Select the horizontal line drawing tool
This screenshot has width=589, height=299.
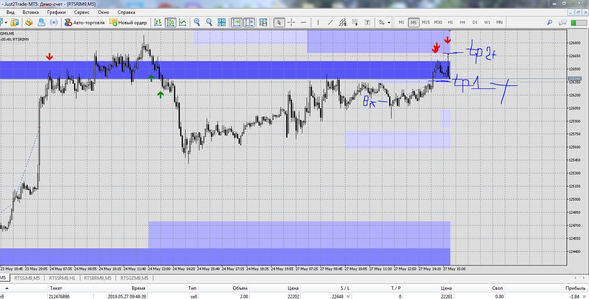[304, 22]
